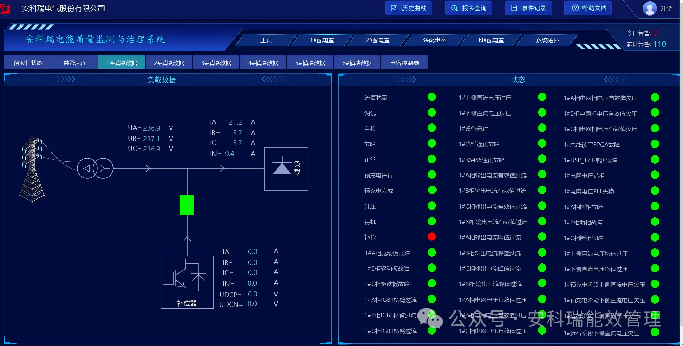Image resolution: width=683 pixels, height=346 pixels.
Task: Click 注销 to log out
Action: (x=667, y=9)
